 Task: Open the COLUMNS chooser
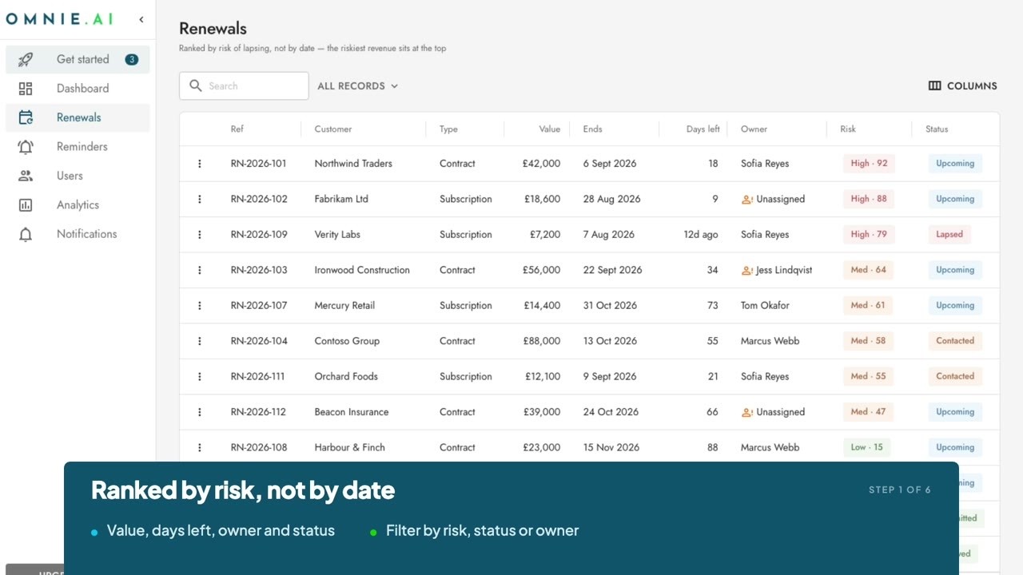(x=962, y=86)
